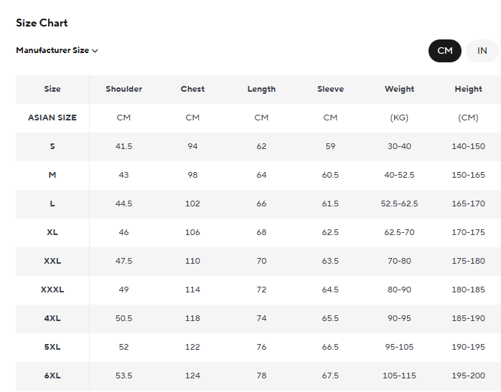Click length value 68 for size XL
Viewport: 501px width, 392px height.
(261, 232)
